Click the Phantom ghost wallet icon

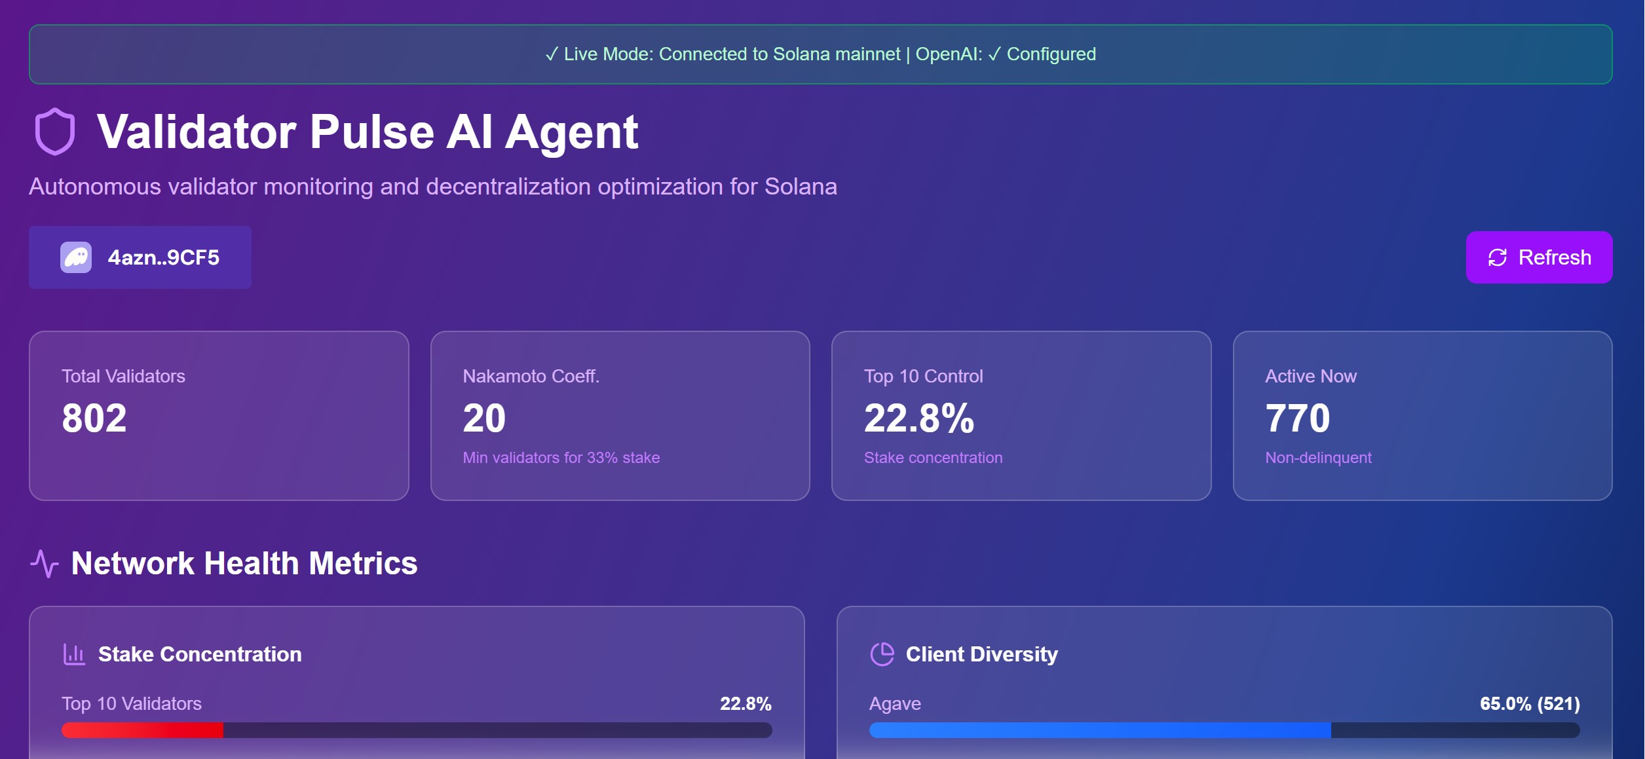pos(76,257)
